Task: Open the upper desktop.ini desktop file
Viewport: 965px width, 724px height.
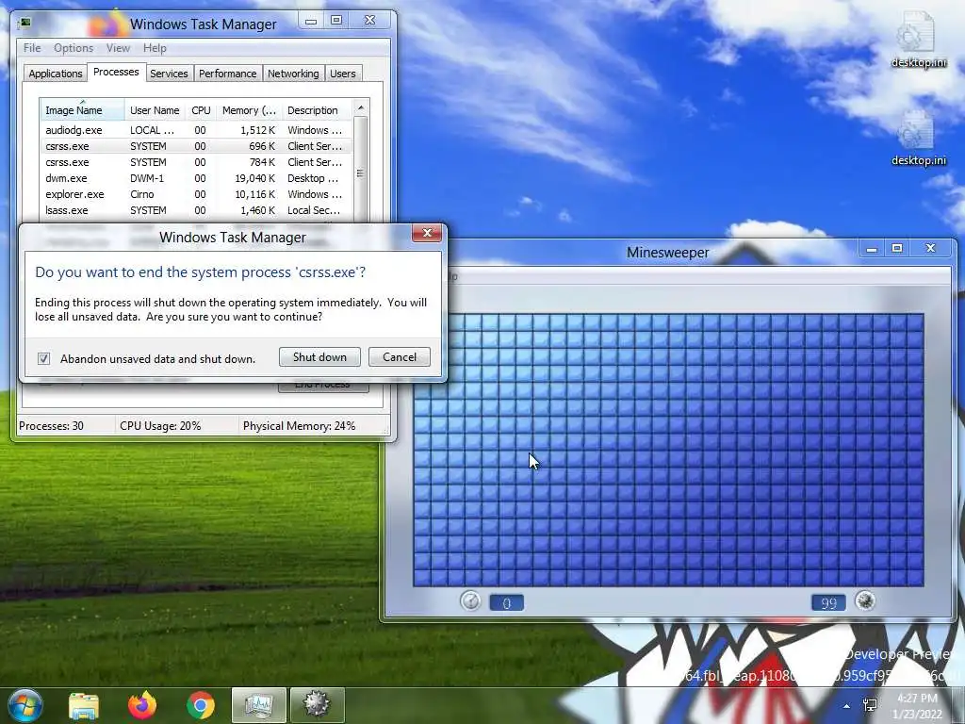Action: click(918, 39)
